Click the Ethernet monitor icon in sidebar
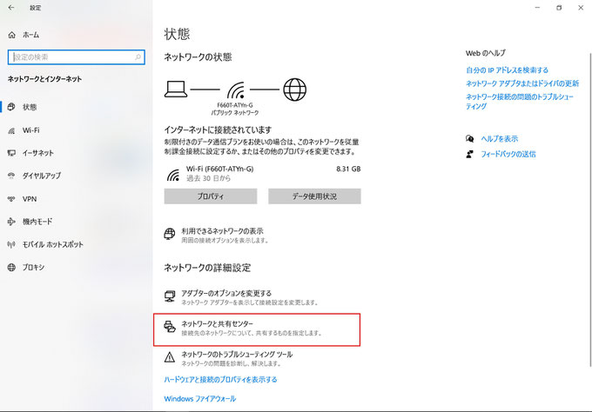 point(11,153)
